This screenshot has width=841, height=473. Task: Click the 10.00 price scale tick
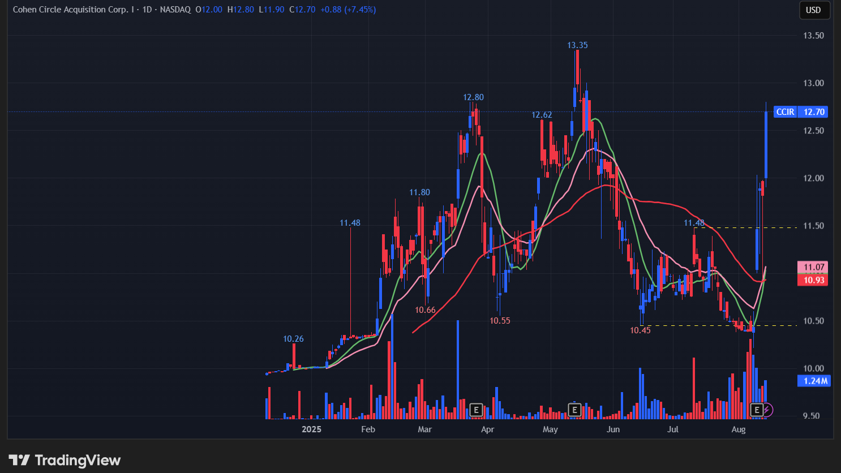pos(813,368)
